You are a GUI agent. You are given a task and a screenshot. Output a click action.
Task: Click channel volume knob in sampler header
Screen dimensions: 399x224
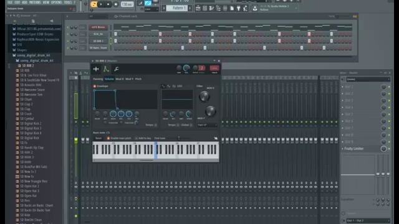[186, 68]
